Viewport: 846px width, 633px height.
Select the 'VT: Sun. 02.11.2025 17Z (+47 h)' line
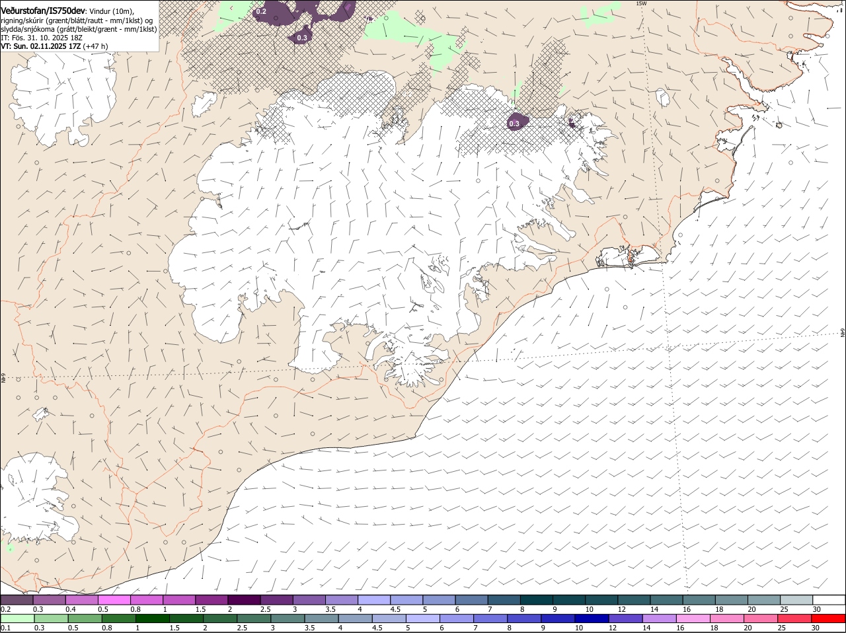click(x=54, y=46)
